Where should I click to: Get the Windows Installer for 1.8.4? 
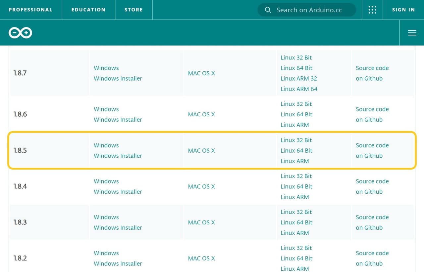tap(118, 192)
